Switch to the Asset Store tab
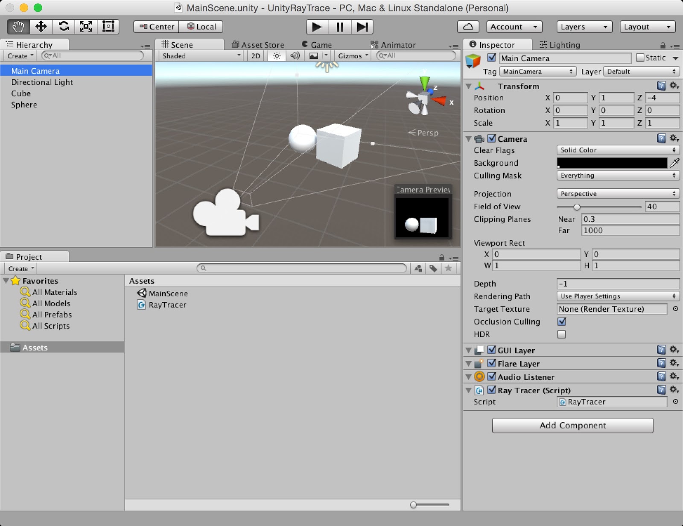Image resolution: width=683 pixels, height=526 pixels. tap(258, 45)
